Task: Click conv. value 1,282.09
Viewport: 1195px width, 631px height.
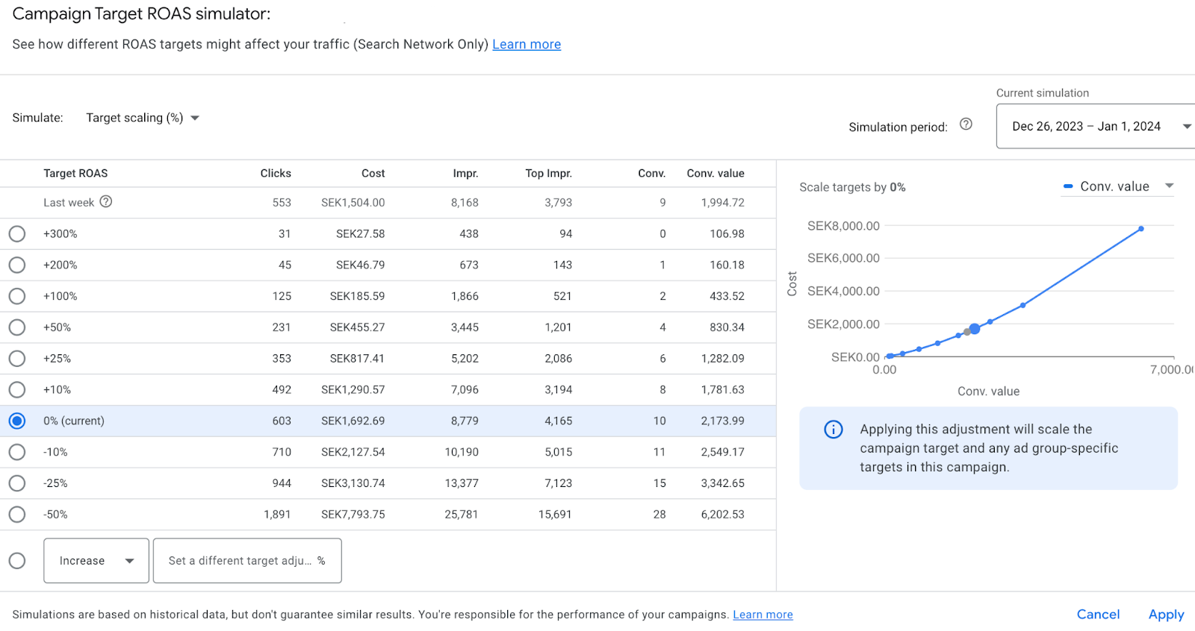Action: tap(722, 359)
